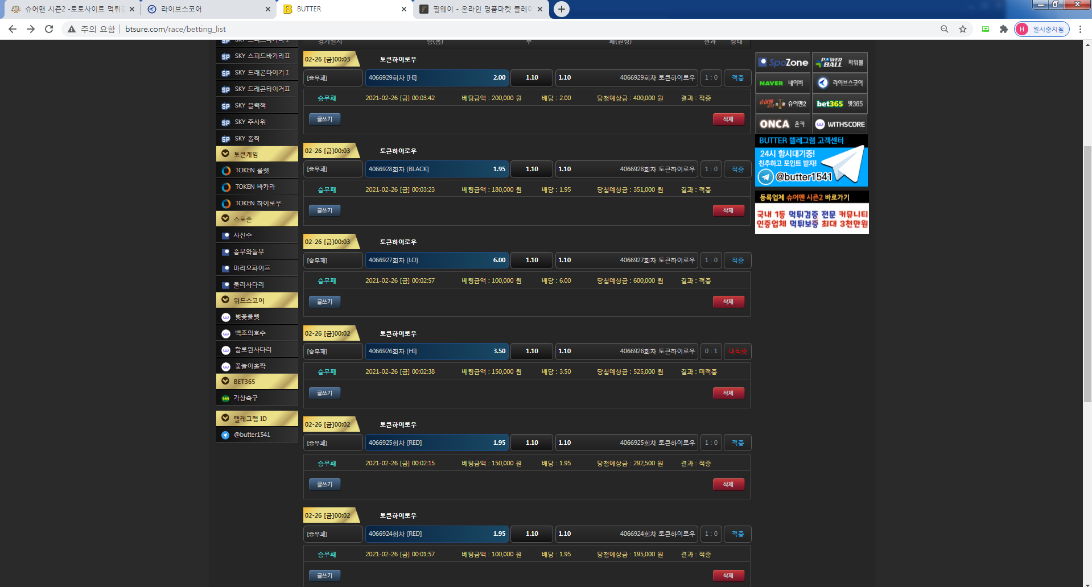
Task: Expand the 위드스코어 category header
Action: pos(257,300)
